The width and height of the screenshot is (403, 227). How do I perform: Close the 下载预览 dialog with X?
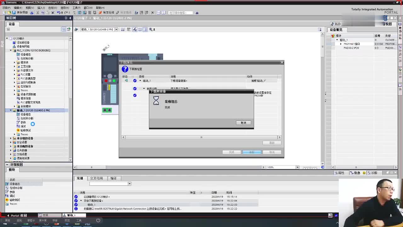(x=282, y=62)
